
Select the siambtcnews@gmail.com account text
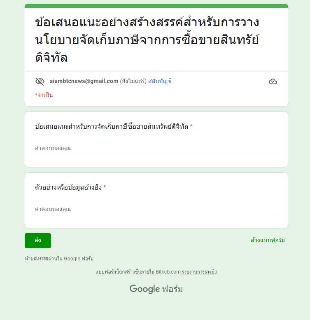(x=84, y=81)
